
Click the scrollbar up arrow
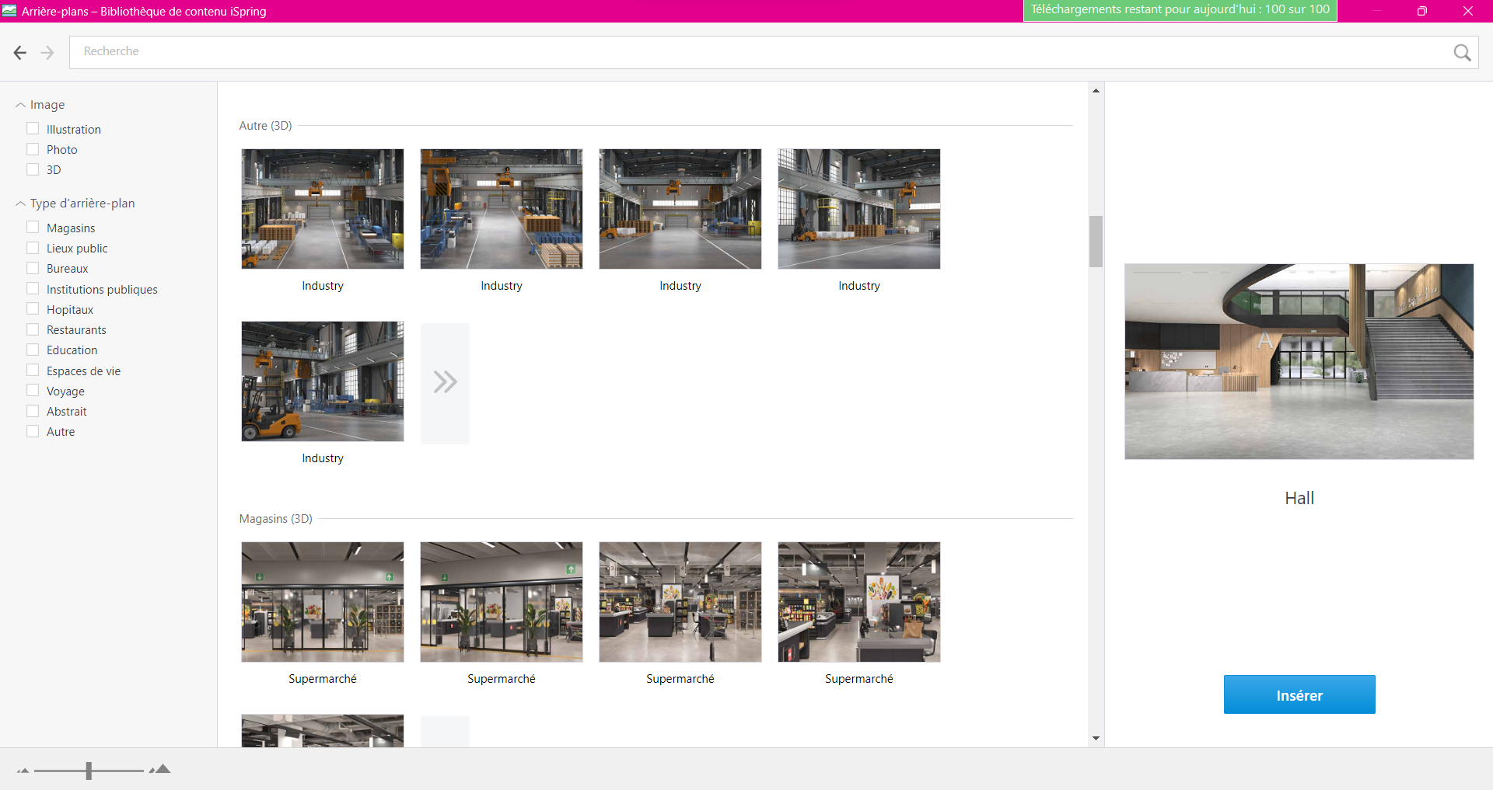(x=1096, y=91)
